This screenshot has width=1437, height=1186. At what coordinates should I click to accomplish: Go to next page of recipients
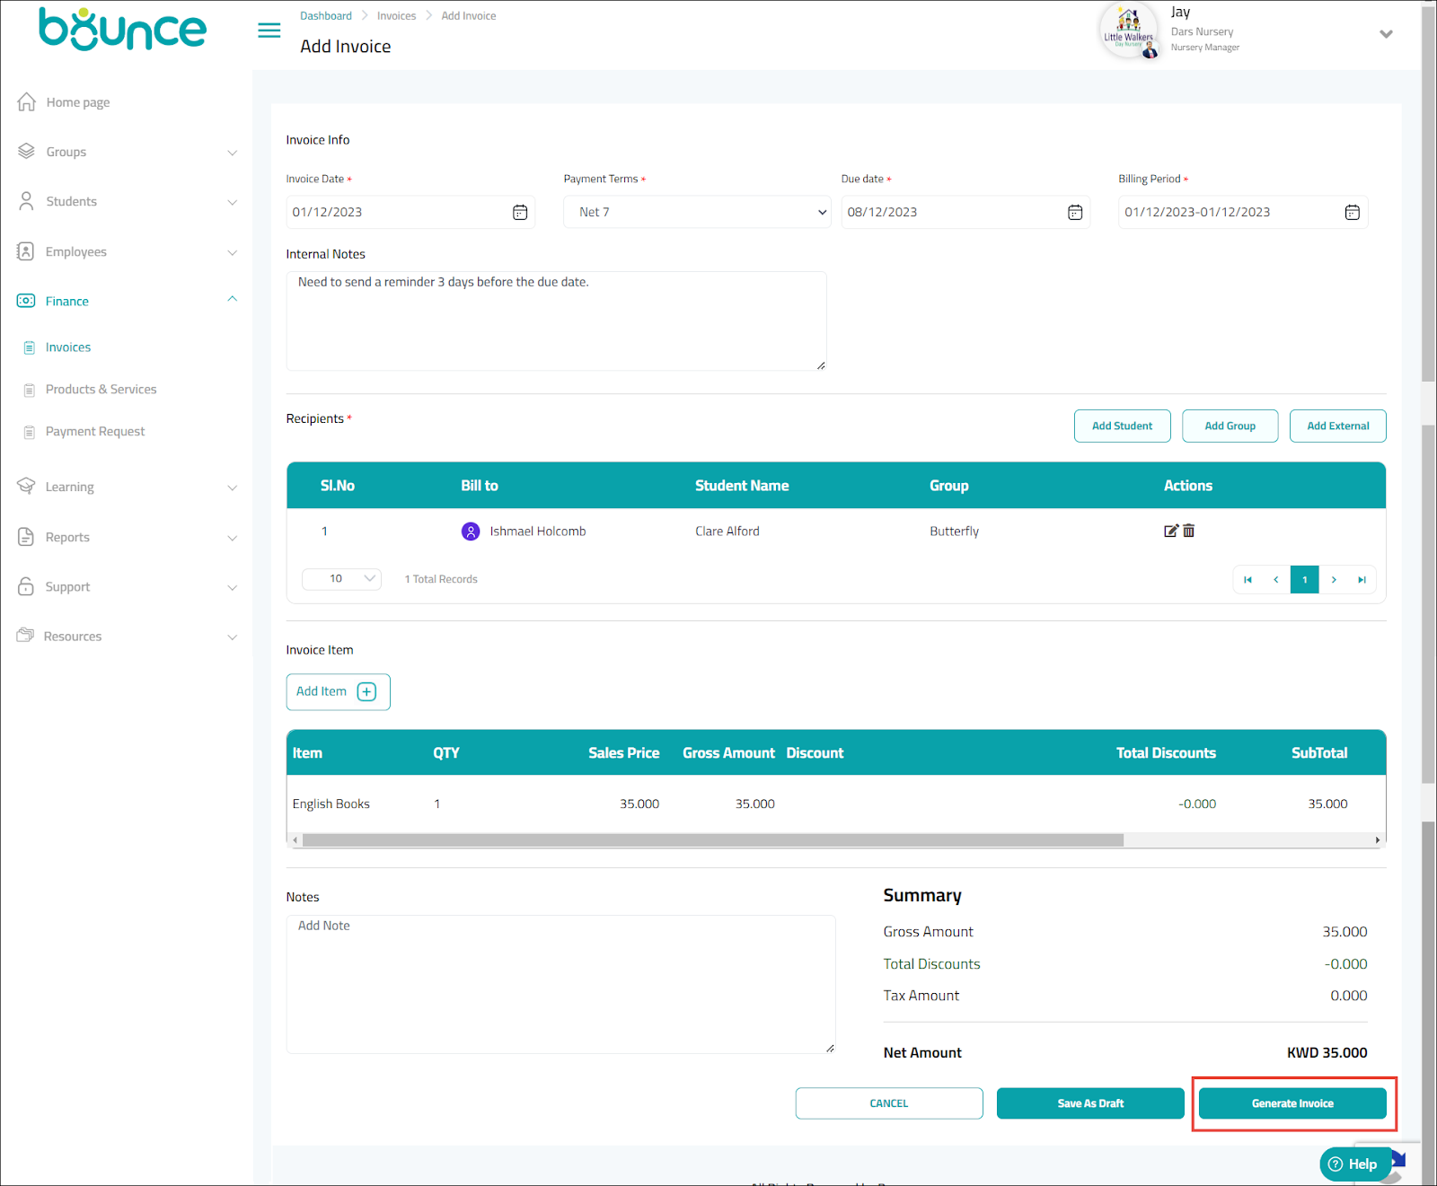(x=1334, y=579)
